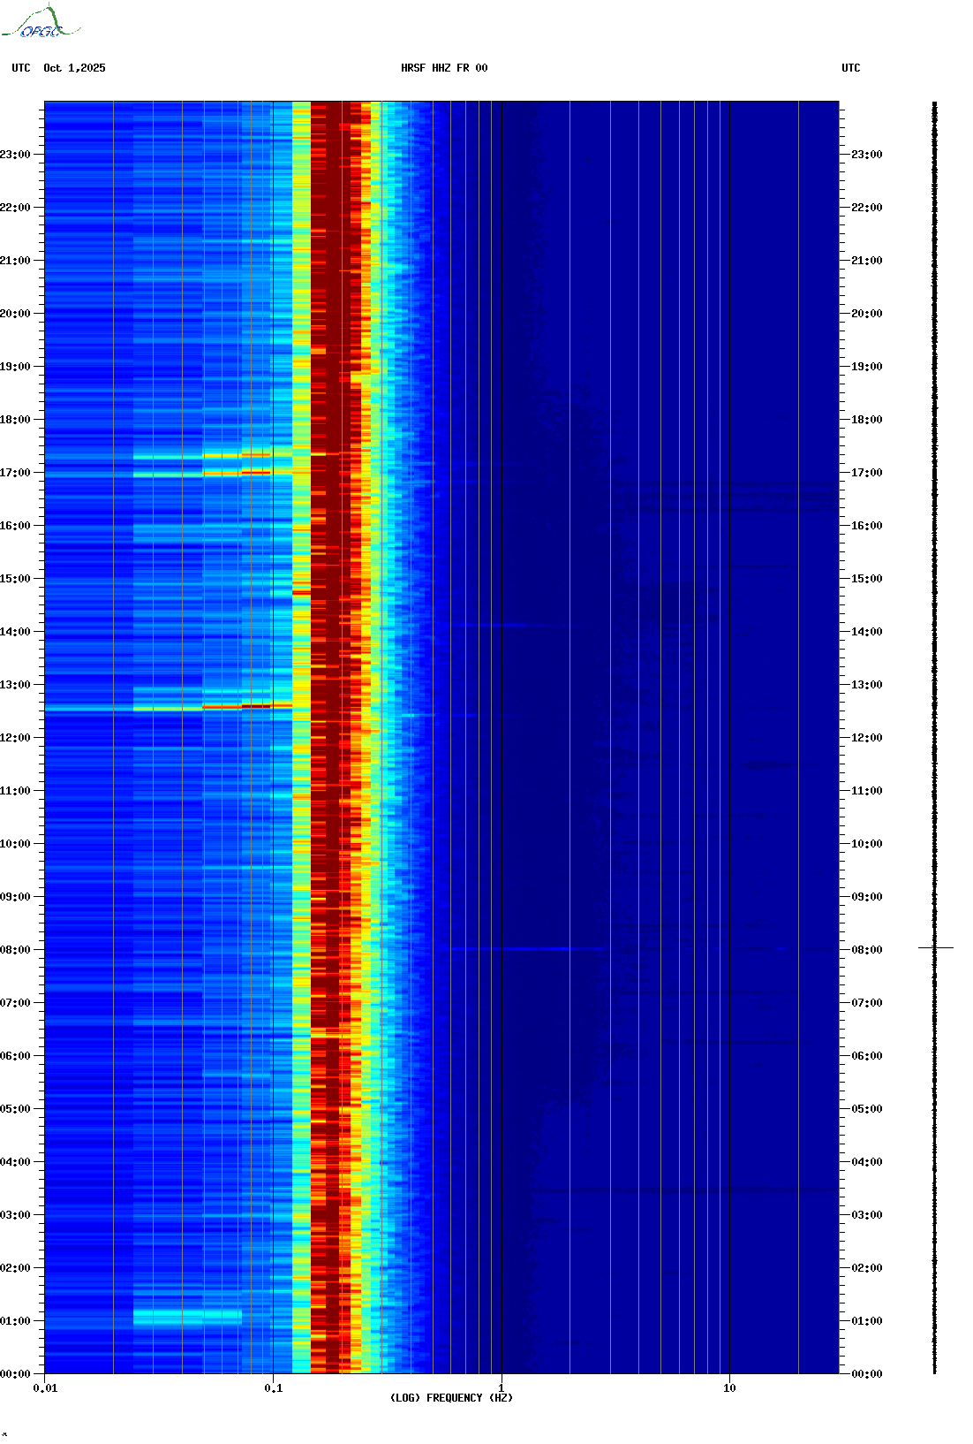
Task: Click the 1 Hz frequency axis label
Action: 502,1388
